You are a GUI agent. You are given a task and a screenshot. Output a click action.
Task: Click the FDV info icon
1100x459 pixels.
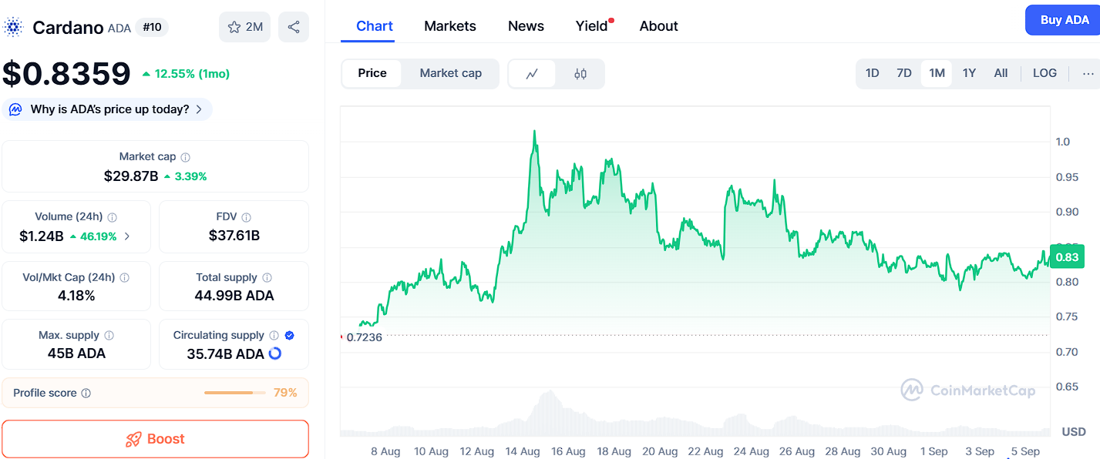click(x=247, y=217)
